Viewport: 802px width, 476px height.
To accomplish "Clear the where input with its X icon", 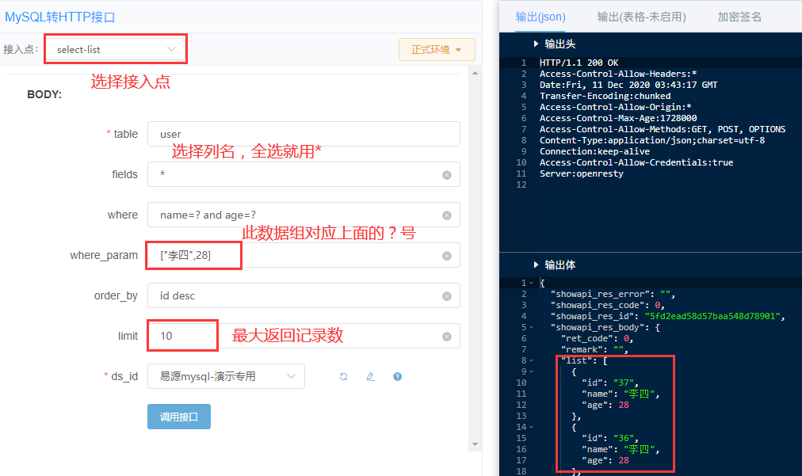I will click(x=446, y=215).
